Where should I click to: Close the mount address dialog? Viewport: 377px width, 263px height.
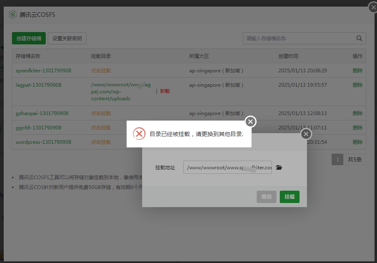click(306, 134)
